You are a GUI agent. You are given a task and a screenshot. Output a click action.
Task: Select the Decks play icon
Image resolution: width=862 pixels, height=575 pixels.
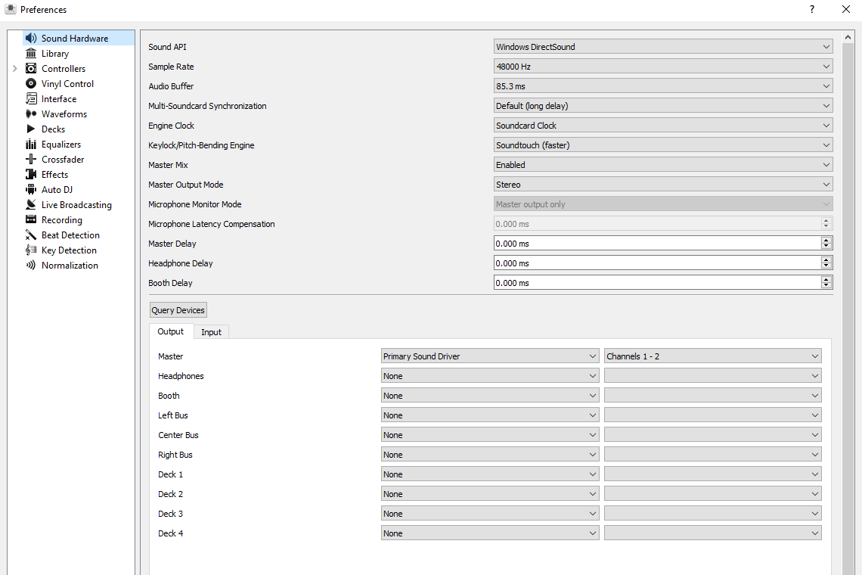[31, 129]
